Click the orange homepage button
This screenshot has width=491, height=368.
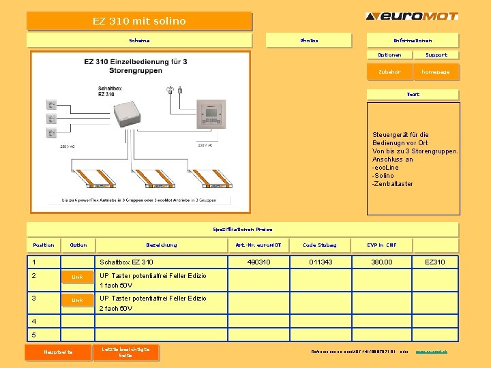pos(436,72)
